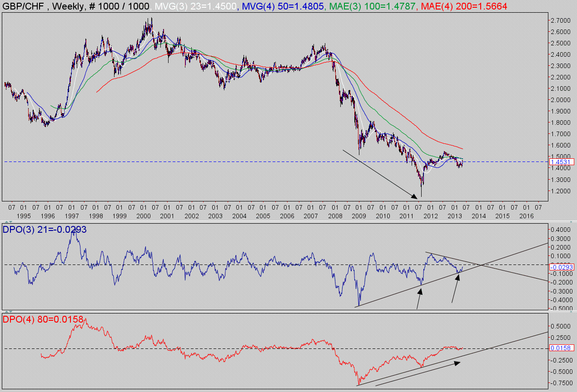Click the 0.2000 label on DPO(3) axis
This screenshot has height=392, width=577.
[561, 247]
